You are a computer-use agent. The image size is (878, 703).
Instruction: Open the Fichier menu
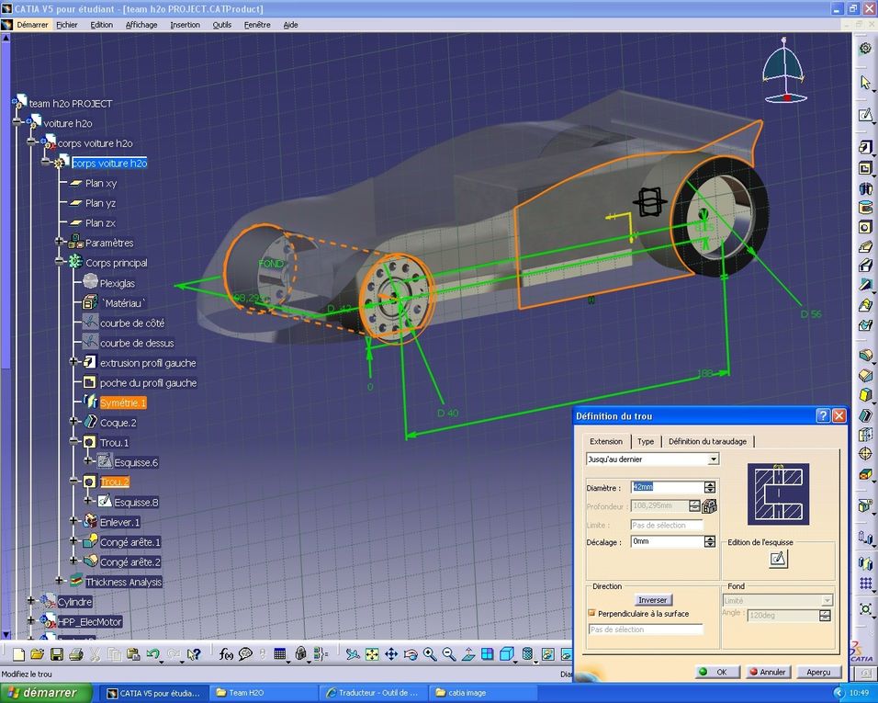[x=67, y=25]
